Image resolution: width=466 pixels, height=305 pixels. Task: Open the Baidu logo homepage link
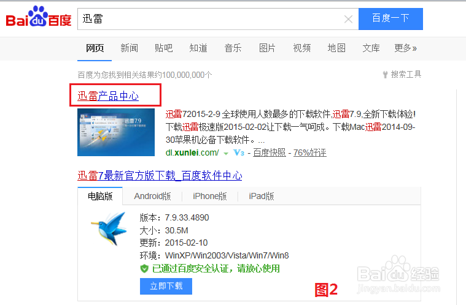click(39, 17)
